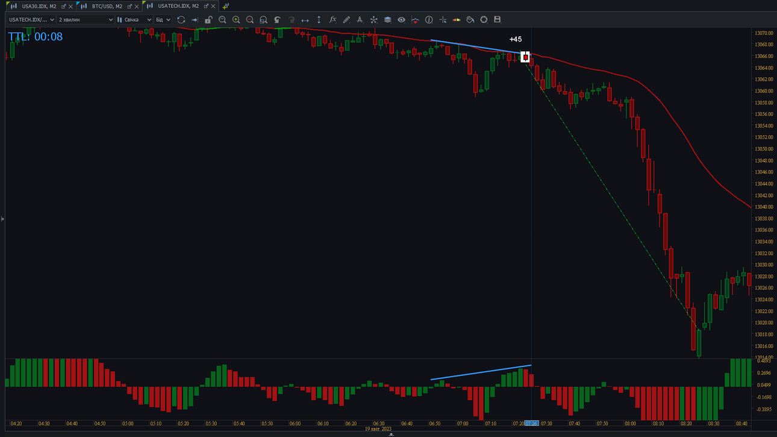Select the USATECH.IDX, M2 tab
This screenshot has height=437, width=777.
(x=178, y=6)
